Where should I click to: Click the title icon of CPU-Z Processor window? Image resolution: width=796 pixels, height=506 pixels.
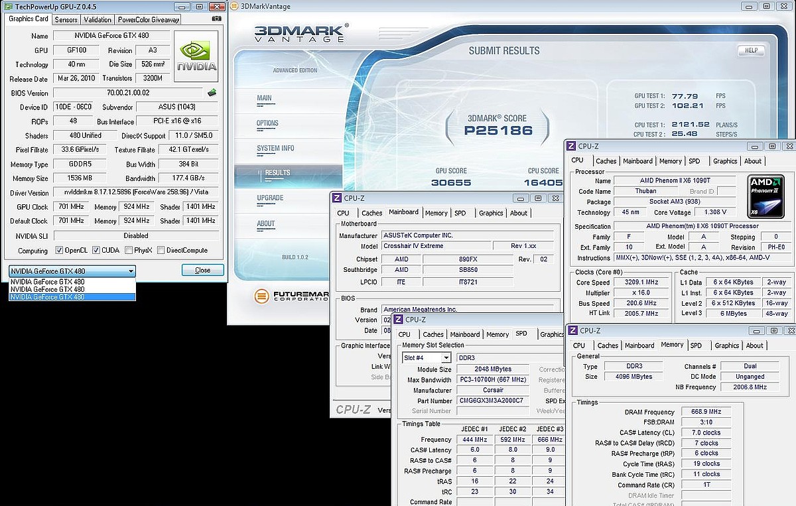[x=570, y=146]
